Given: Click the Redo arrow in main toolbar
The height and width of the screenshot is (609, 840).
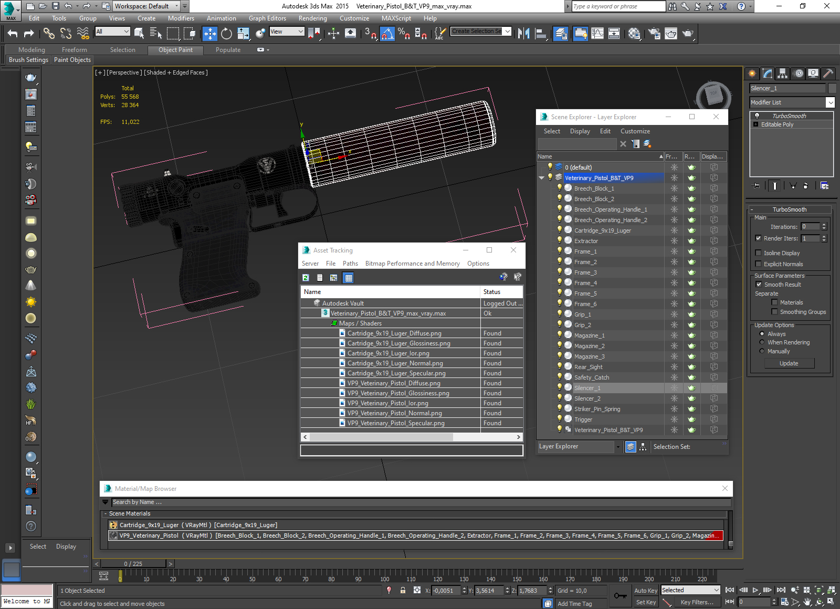Looking at the screenshot, I should point(29,34).
